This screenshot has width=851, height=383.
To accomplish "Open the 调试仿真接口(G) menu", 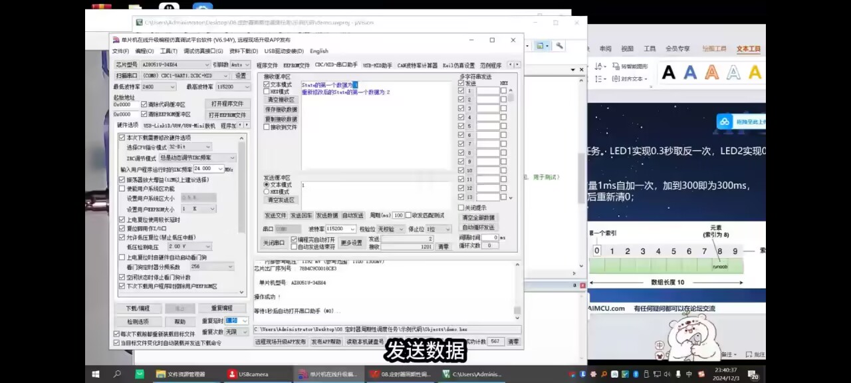I will tap(203, 51).
